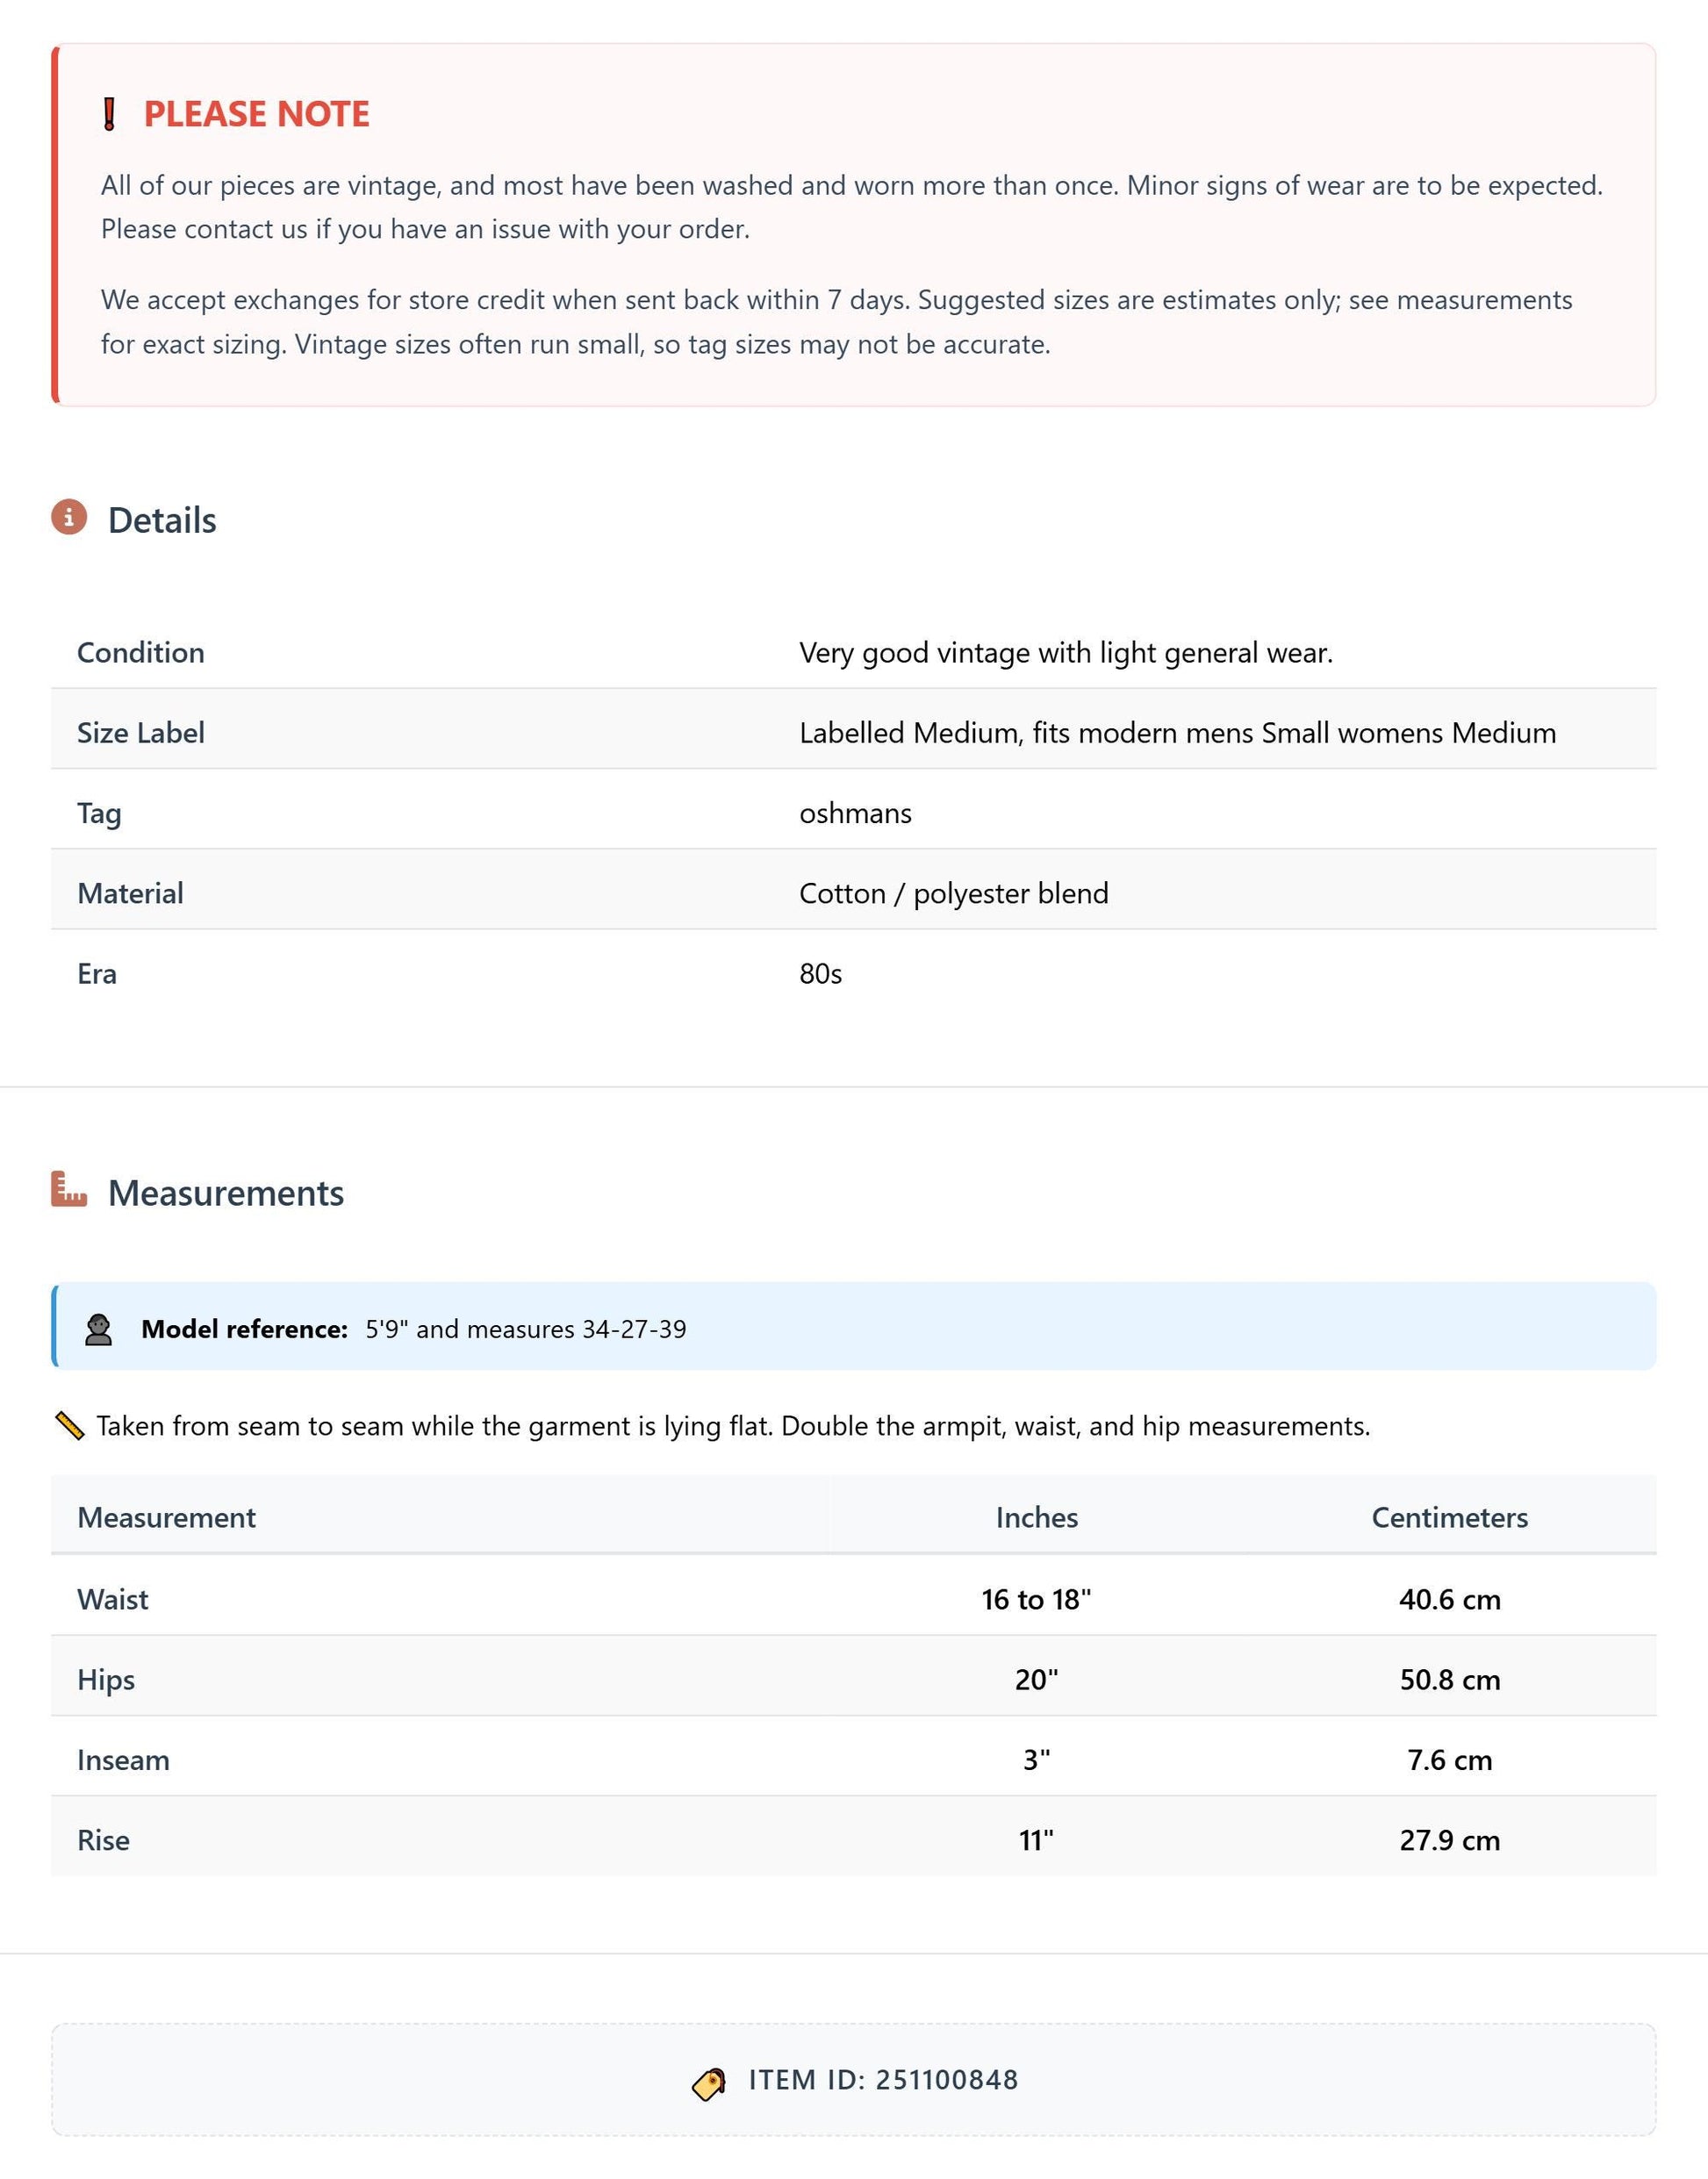Select the Item ID 251100848 text
Viewport: 1708px width, 2179px height.
pyautogui.click(x=883, y=2080)
